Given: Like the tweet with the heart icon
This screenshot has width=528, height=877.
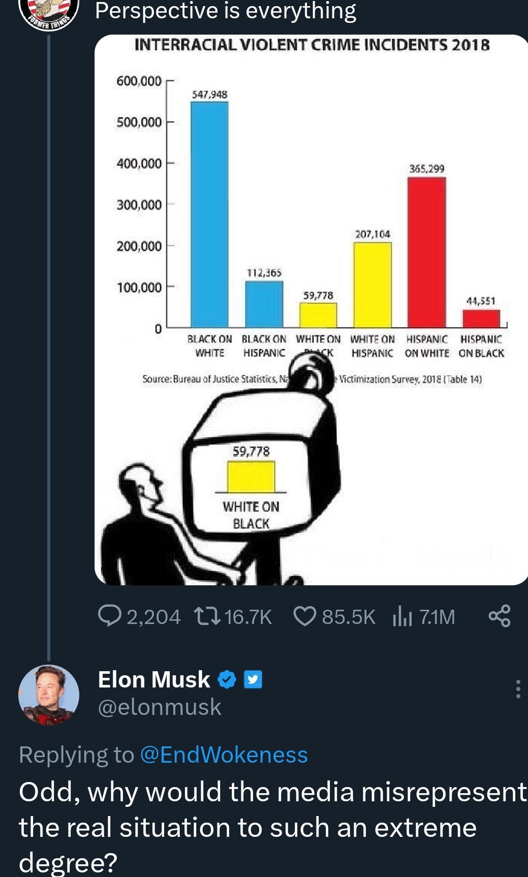Looking at the screenshot, I should [305, 616].
